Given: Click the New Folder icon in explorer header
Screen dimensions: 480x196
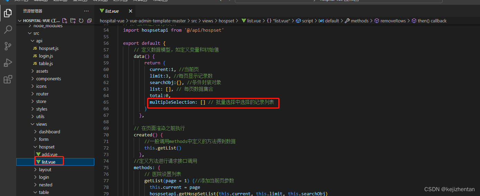Looking at the screenshot, I should pos(73,21).
